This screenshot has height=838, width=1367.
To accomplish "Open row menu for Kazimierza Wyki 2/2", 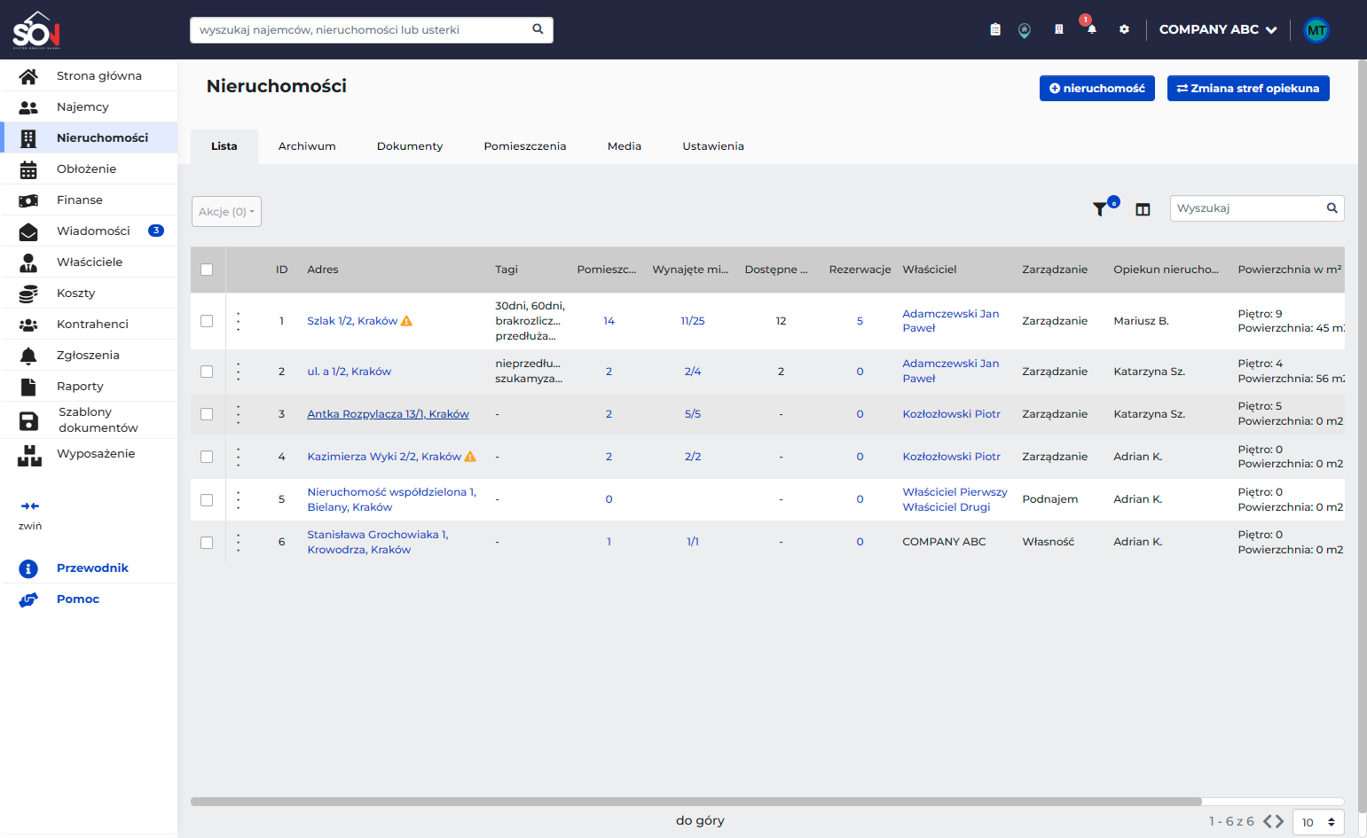I will coord(238,457).
